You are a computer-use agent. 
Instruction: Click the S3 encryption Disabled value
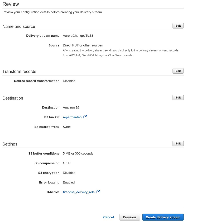click(x=69, y=173)
